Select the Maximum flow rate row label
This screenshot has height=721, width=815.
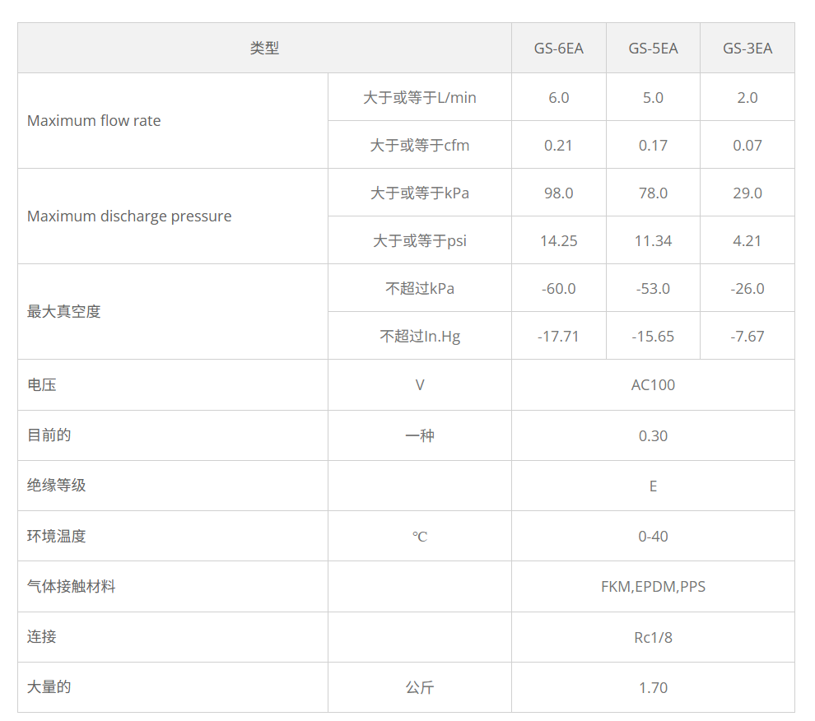(94, 121)
